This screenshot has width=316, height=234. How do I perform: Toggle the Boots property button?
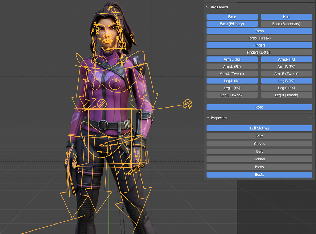[259, 175]
